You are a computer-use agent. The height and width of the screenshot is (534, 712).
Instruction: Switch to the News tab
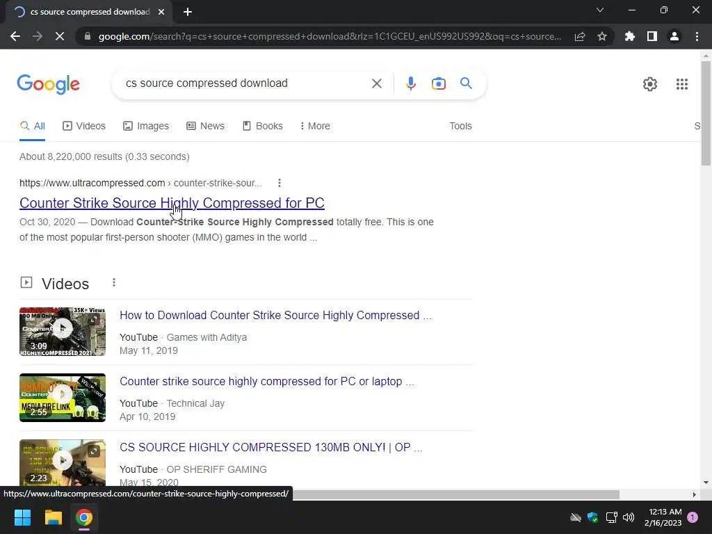click(x=205, y=127)
